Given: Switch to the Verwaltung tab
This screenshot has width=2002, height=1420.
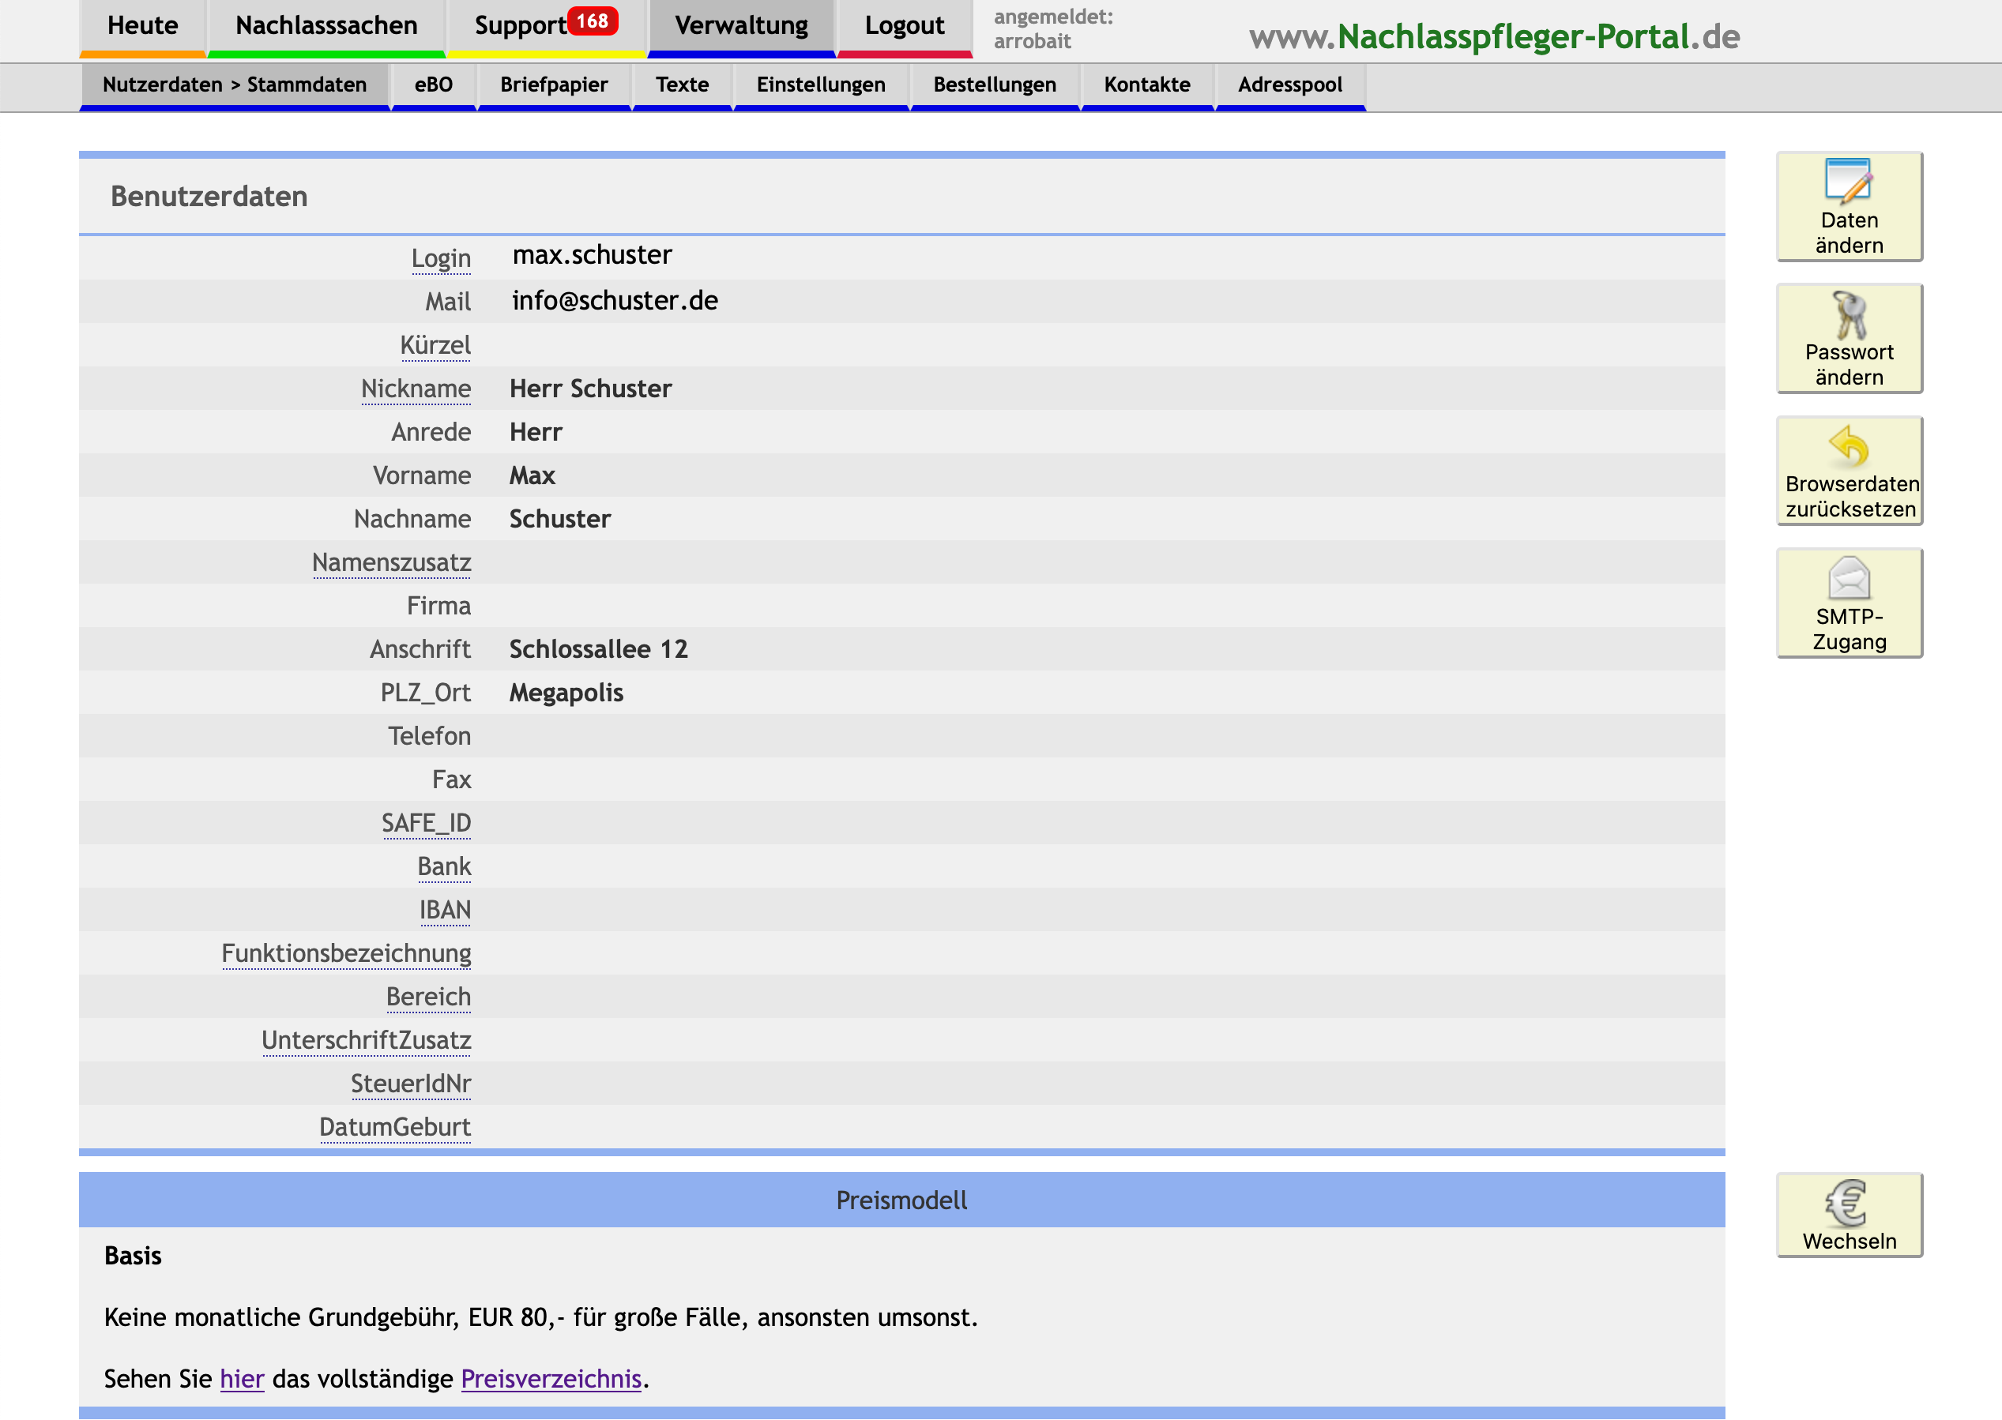Looking at the screenshot, I should 741,25.
